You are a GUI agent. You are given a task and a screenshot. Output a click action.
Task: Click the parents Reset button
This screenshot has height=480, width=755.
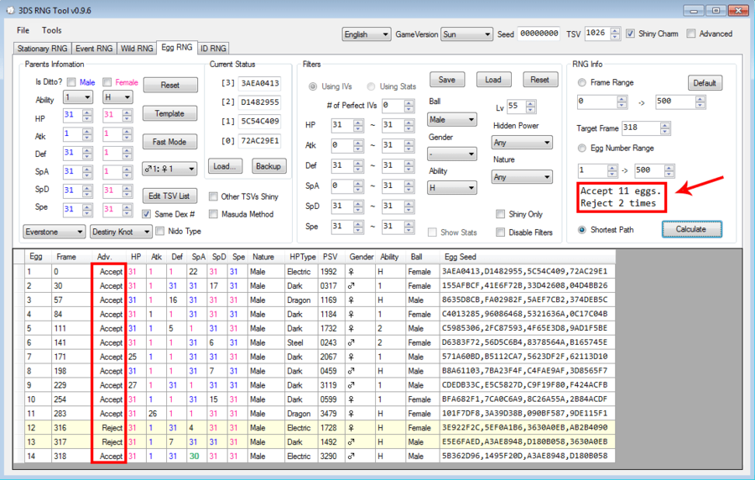pos(170,86)
